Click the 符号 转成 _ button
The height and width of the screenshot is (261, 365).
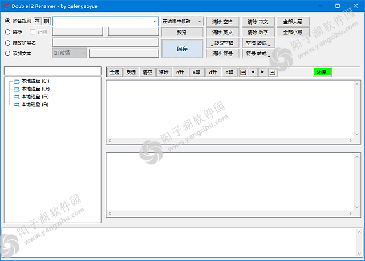[258, 54]
